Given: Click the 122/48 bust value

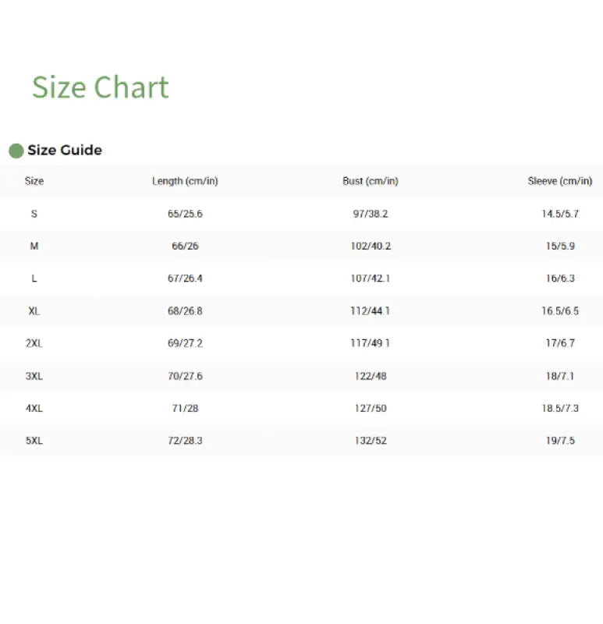Looking at the screenshot, I should [371, 376].
